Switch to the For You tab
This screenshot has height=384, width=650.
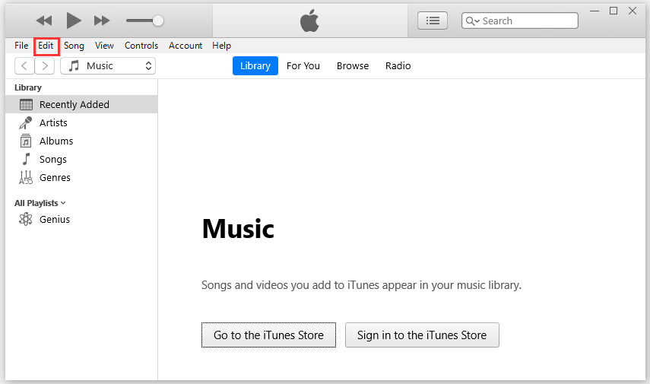[303, 66]
